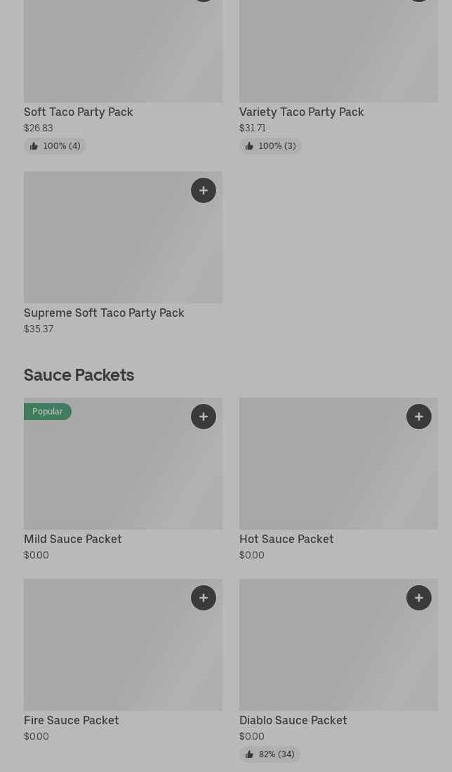452x772 pixels.
Task: Open the Variety Taco Party Pack title
Action: pos(302,112)
